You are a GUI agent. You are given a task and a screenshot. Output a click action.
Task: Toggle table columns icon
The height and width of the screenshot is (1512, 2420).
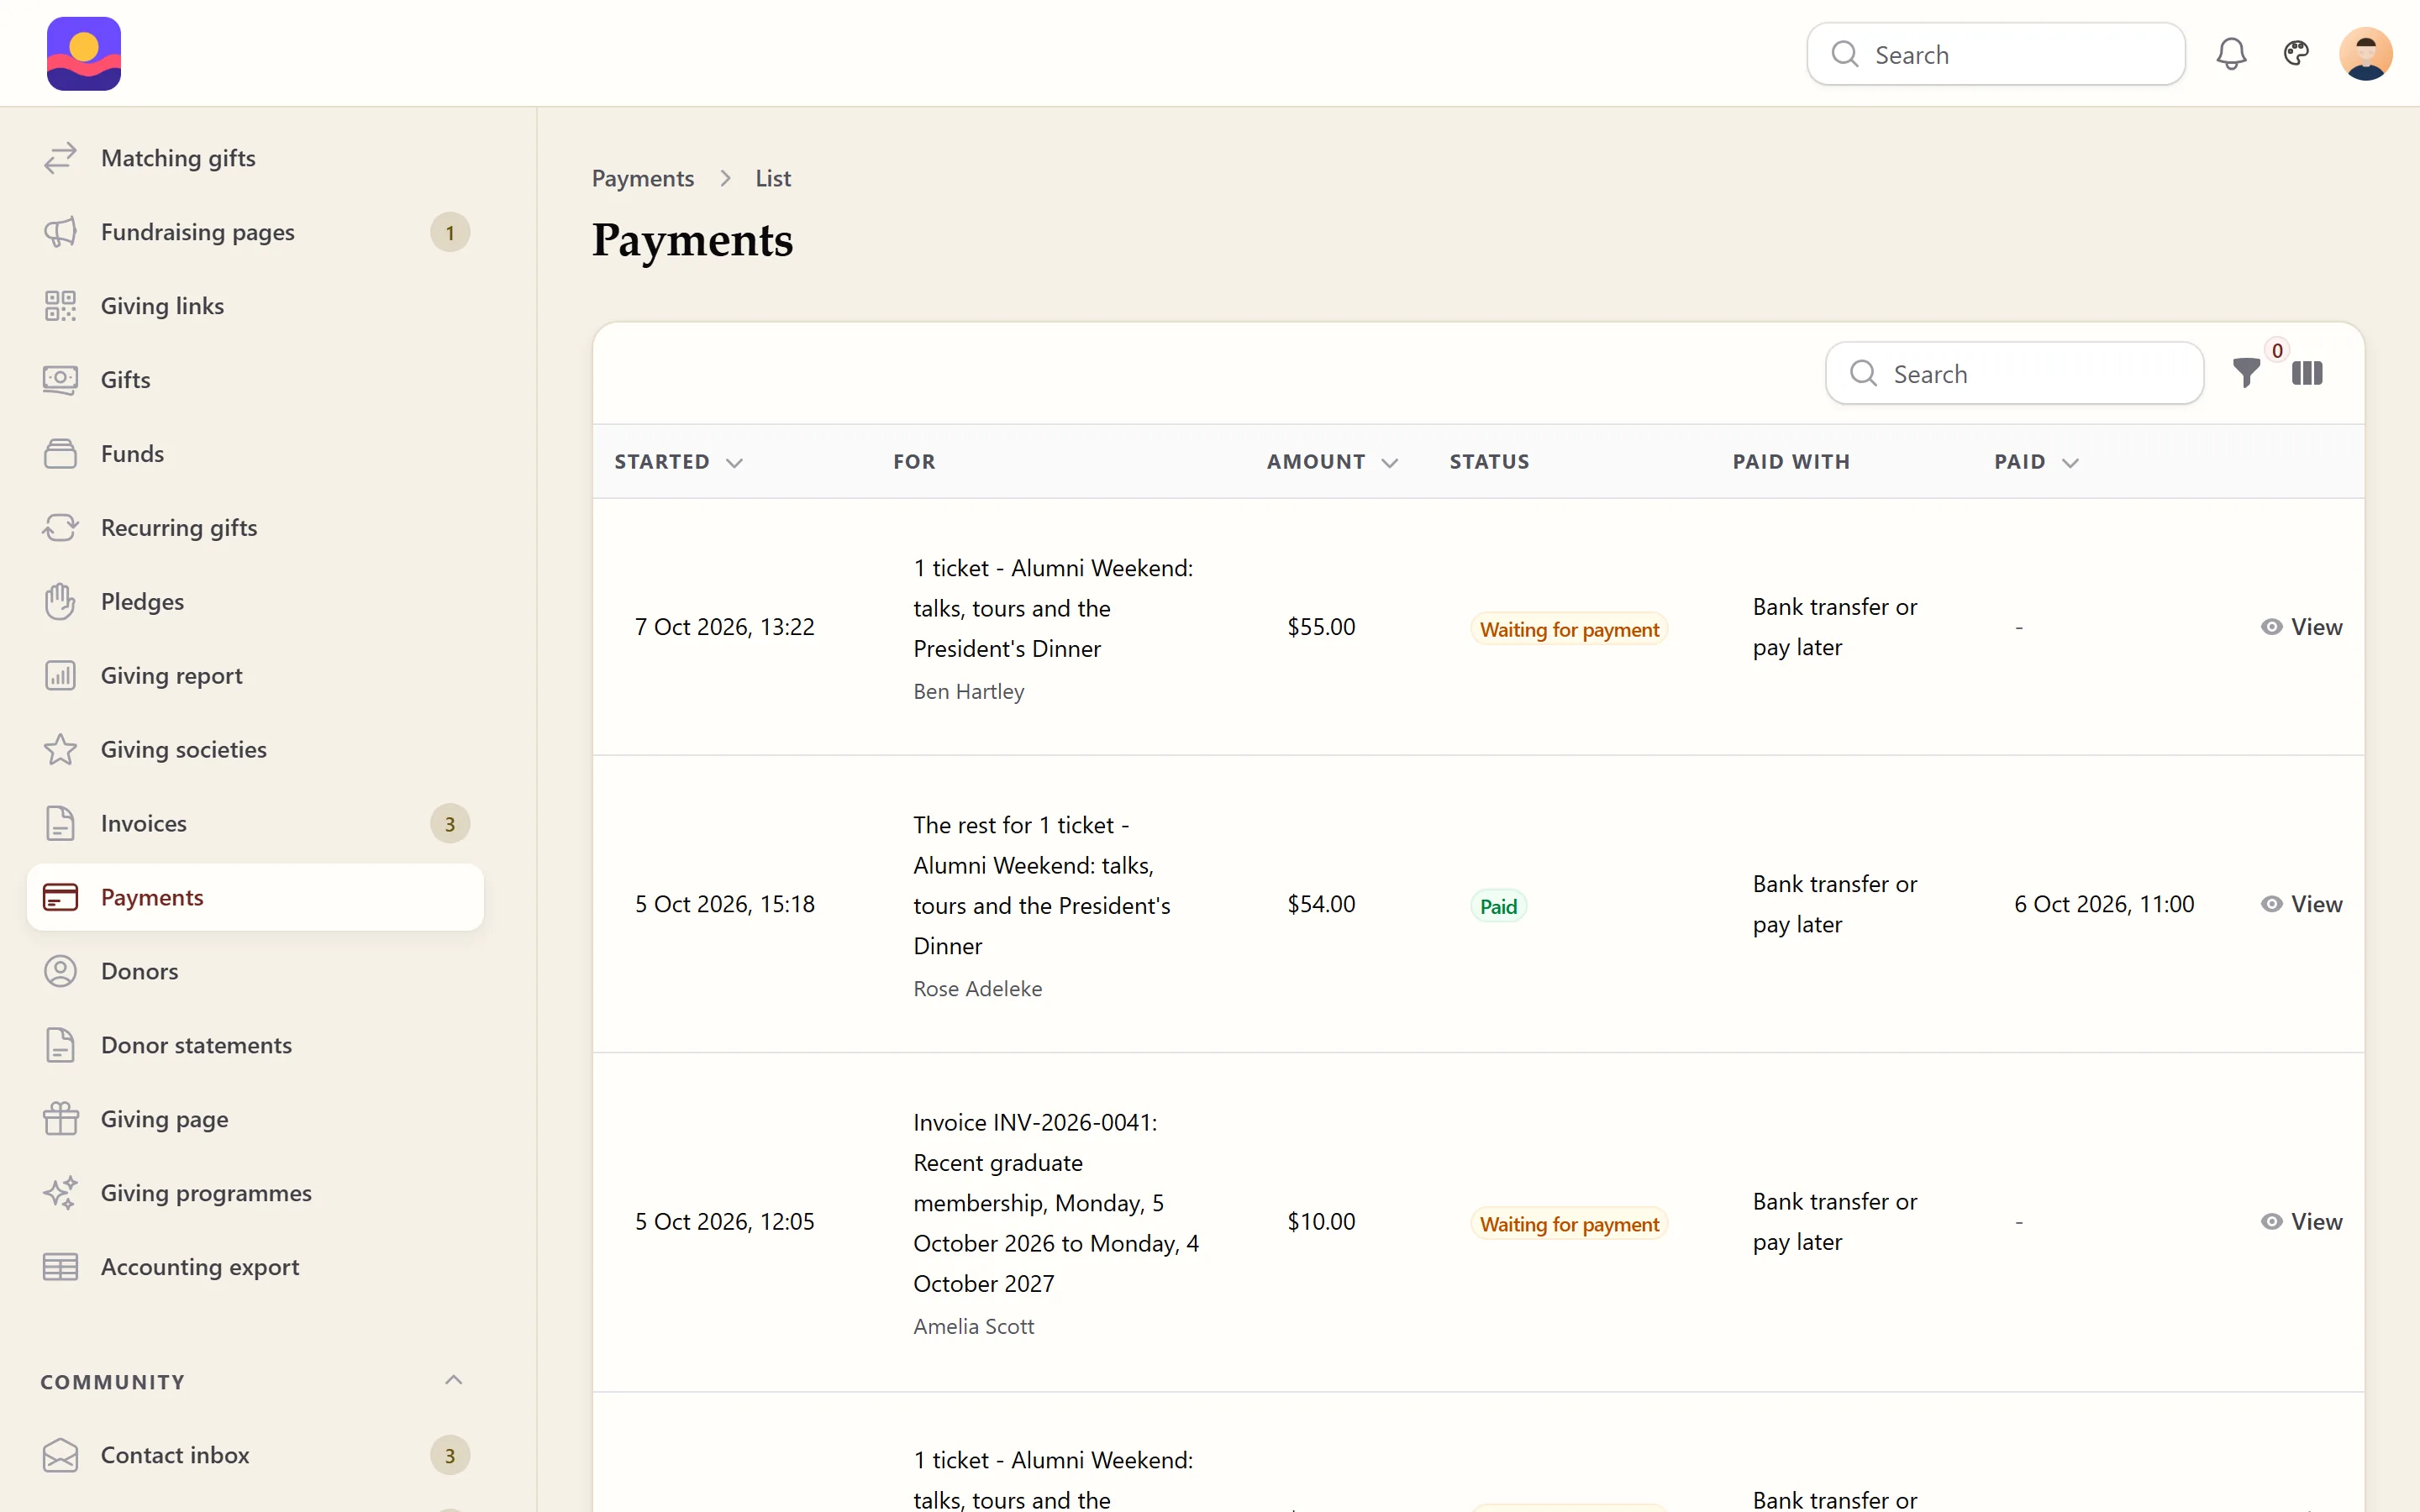coord(2307,373)
